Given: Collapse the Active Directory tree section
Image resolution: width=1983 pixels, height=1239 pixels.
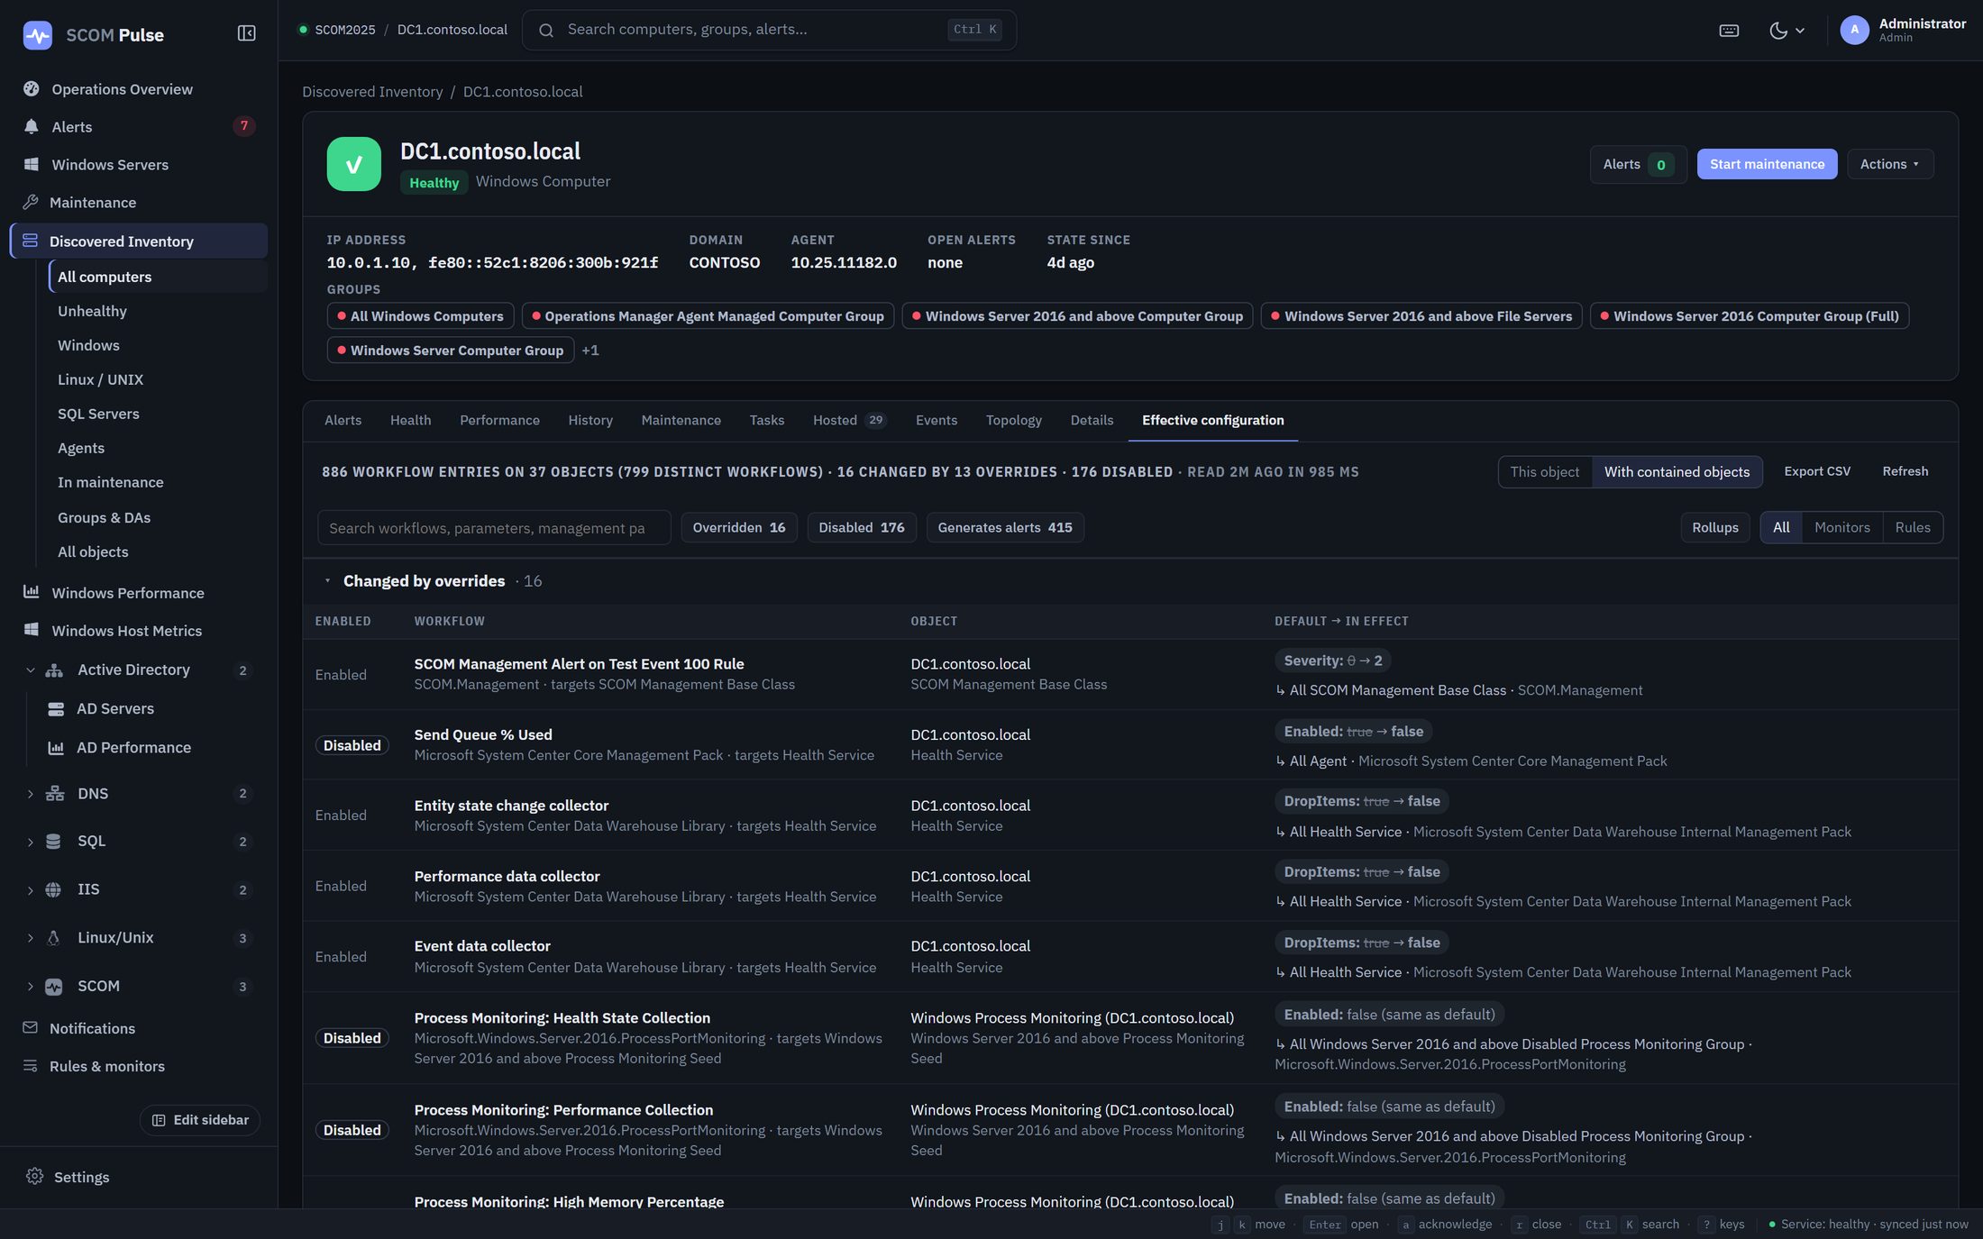Looking at the screenshot, I should (31, 670).
